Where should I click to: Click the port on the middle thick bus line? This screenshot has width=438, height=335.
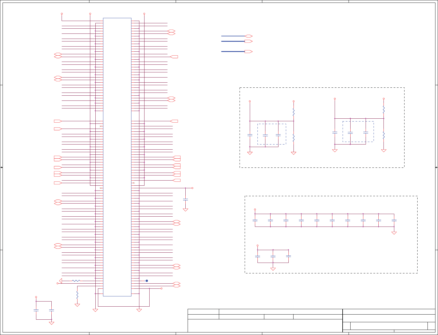[248, 41]
